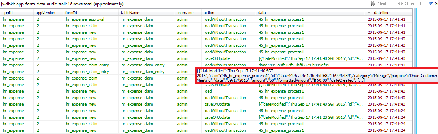Image resolution: width=438 pixels, height=134 pixels.
Task: Click the Show all icon
Action: 401,4
